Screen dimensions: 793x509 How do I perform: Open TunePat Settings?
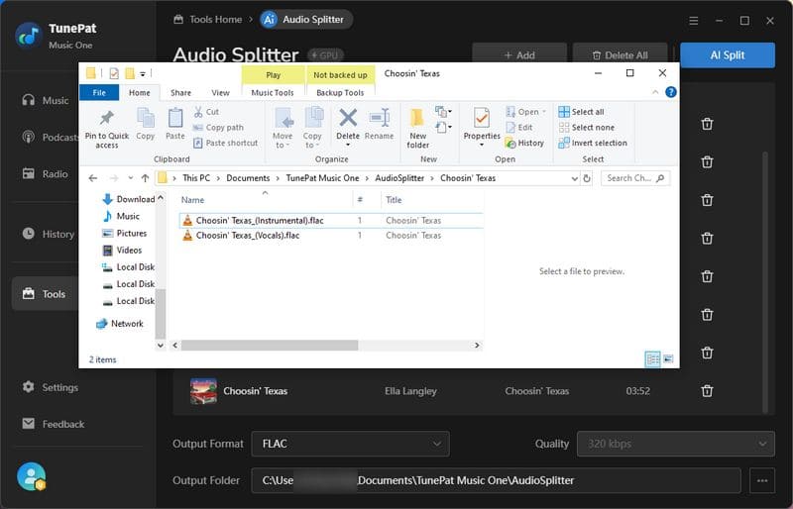(51, 387)
